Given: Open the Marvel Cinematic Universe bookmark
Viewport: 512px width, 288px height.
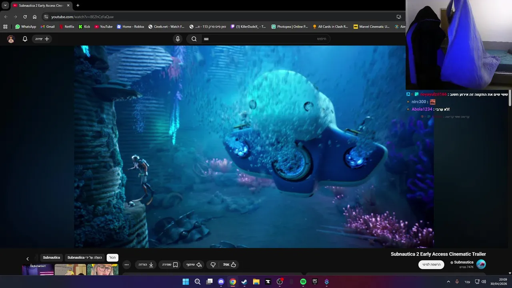Looking at the screenshot, I should click(372, 27).
